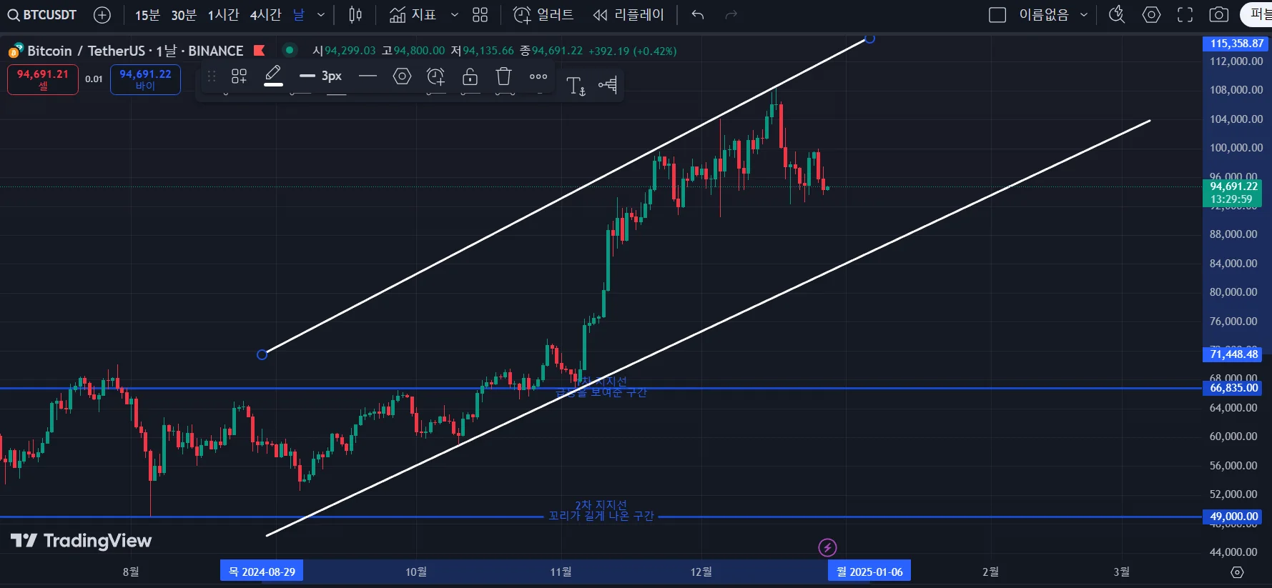
Task: Open the 지표 indicators dialog
Action: (413, 15)
